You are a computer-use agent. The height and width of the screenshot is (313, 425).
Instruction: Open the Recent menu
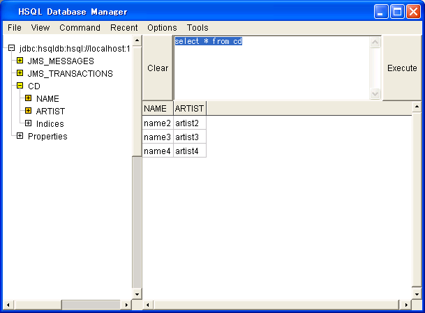(124, 28)
